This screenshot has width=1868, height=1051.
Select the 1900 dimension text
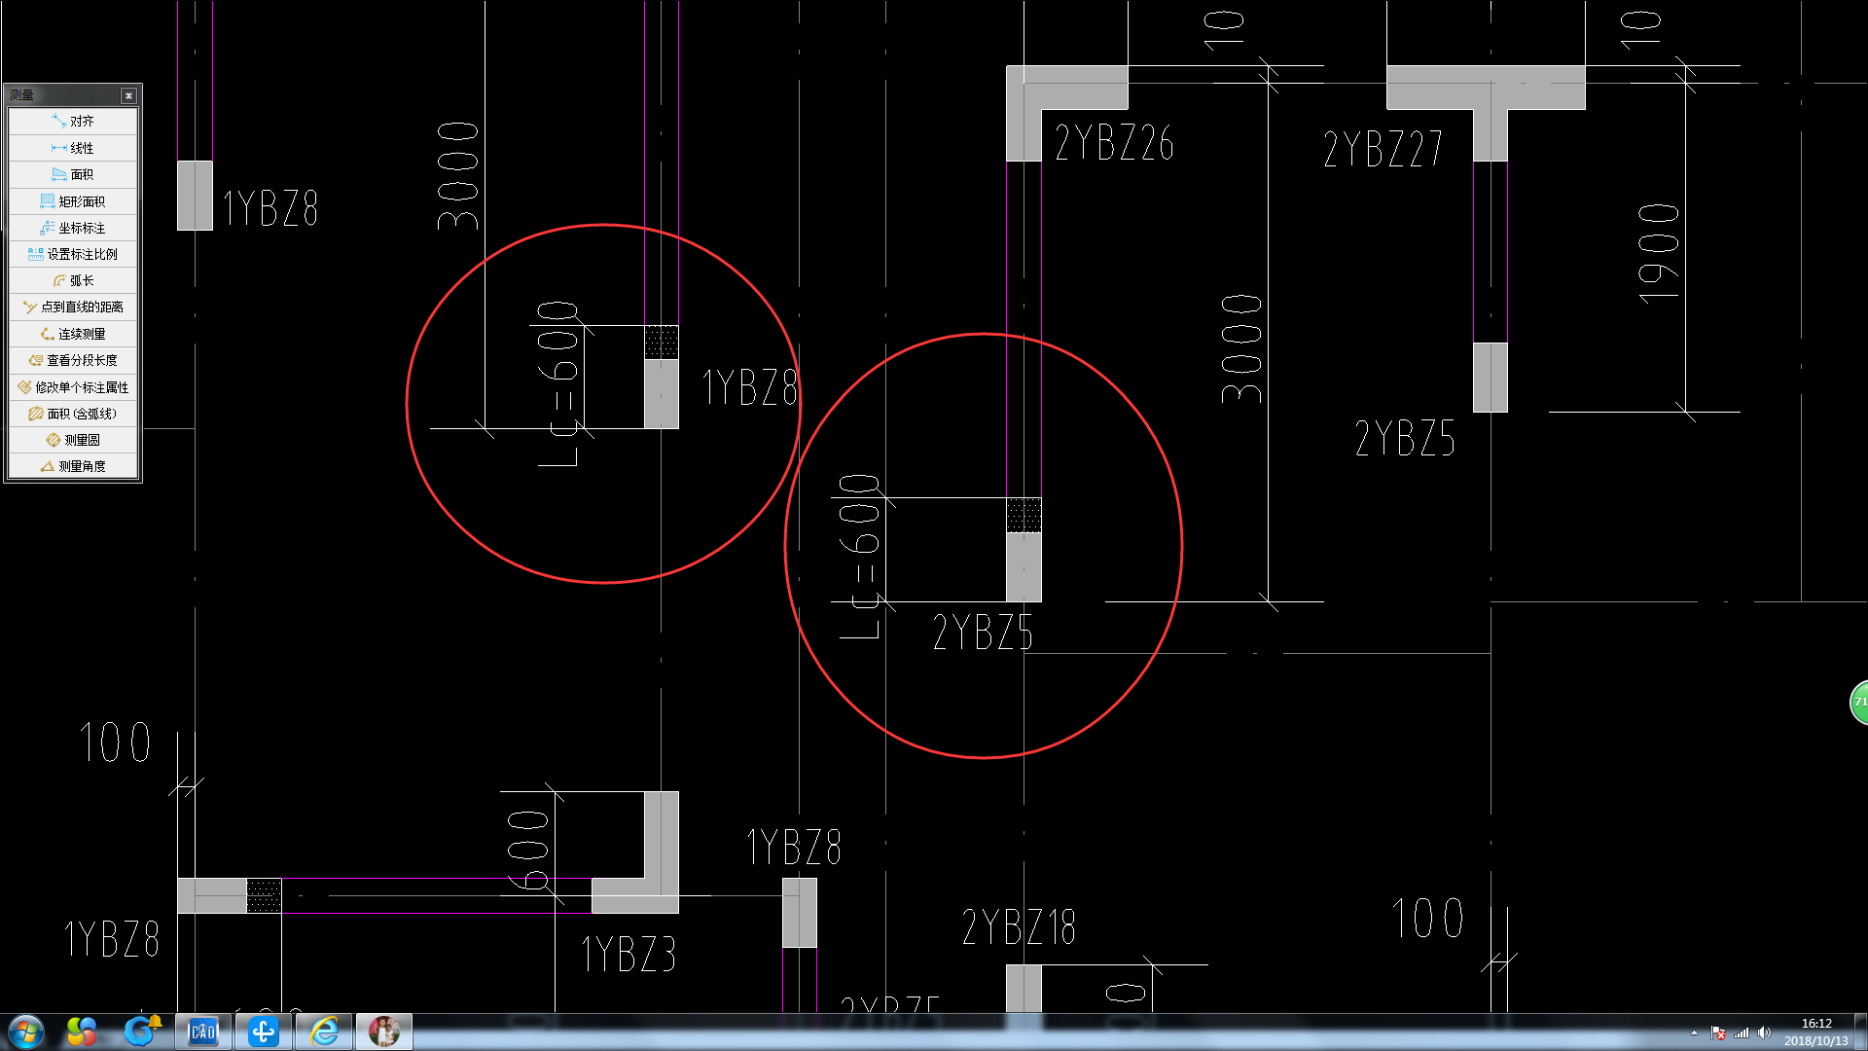(1659, 253)
